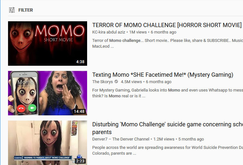This screenshot has height=165, width=243.
Task: Click the Mystery Gaming Gabriella description snippet
Action: click(167, 93)
